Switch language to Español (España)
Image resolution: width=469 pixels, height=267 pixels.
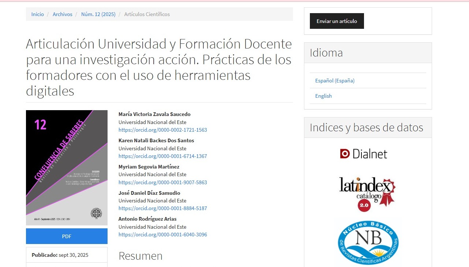click(x=335, y=81)
